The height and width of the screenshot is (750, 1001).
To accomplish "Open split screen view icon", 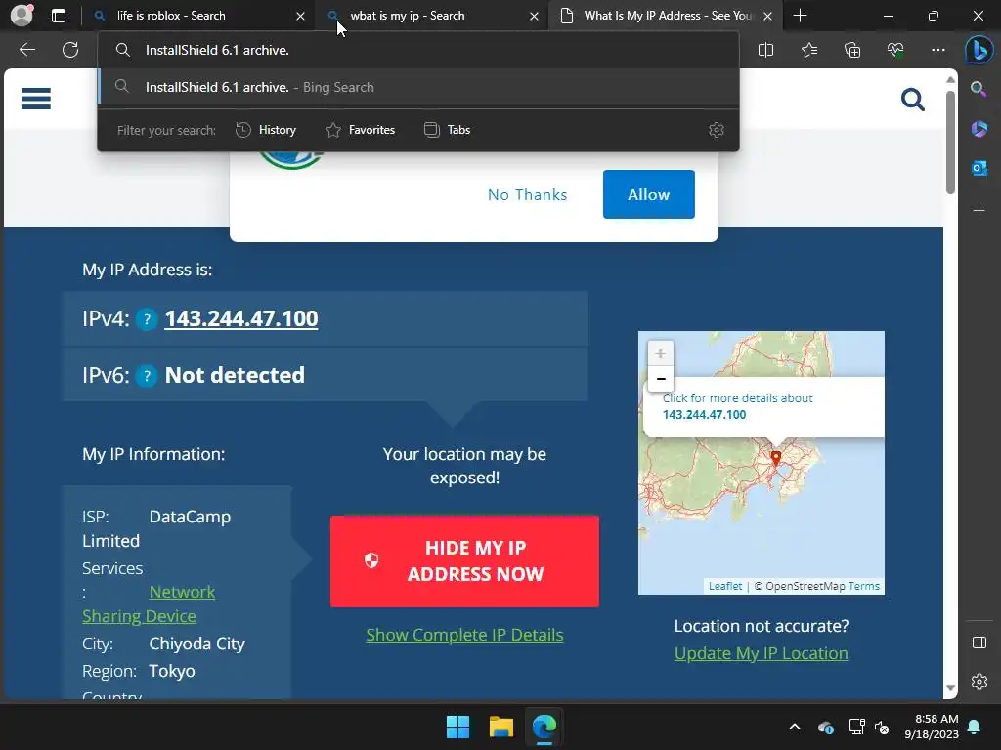I will (765, 50).
